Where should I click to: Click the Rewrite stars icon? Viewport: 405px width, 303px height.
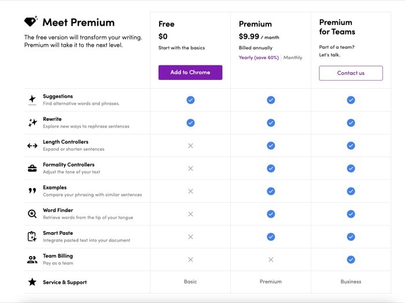click(32, 123)
